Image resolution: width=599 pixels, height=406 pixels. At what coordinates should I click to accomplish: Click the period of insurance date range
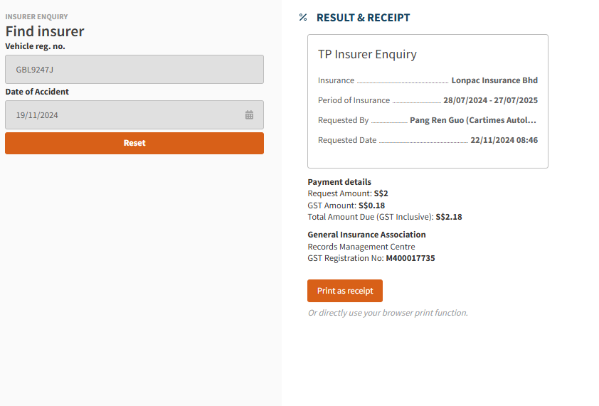tap(490, 100)
